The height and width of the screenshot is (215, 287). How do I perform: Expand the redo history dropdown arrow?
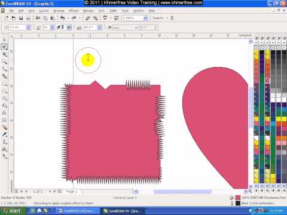(80, 18)
